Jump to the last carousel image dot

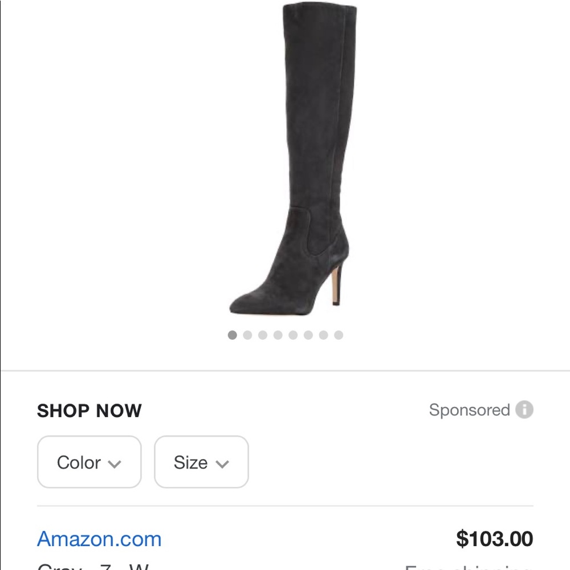[339, 335]
